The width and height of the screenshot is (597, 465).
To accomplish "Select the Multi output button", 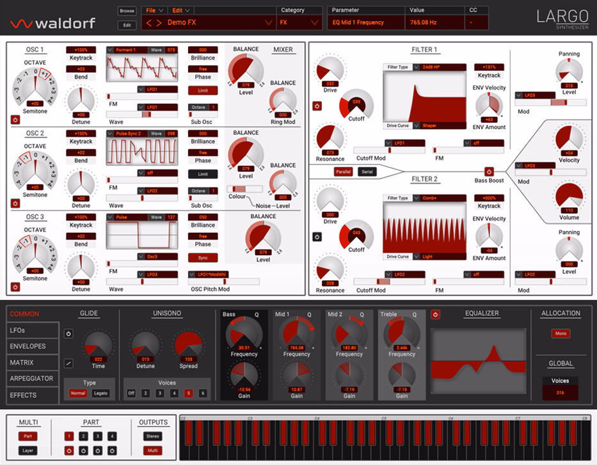I will click(153, 450).
